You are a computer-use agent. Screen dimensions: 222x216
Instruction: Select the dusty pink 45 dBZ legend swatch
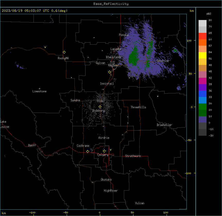point(202,75)
